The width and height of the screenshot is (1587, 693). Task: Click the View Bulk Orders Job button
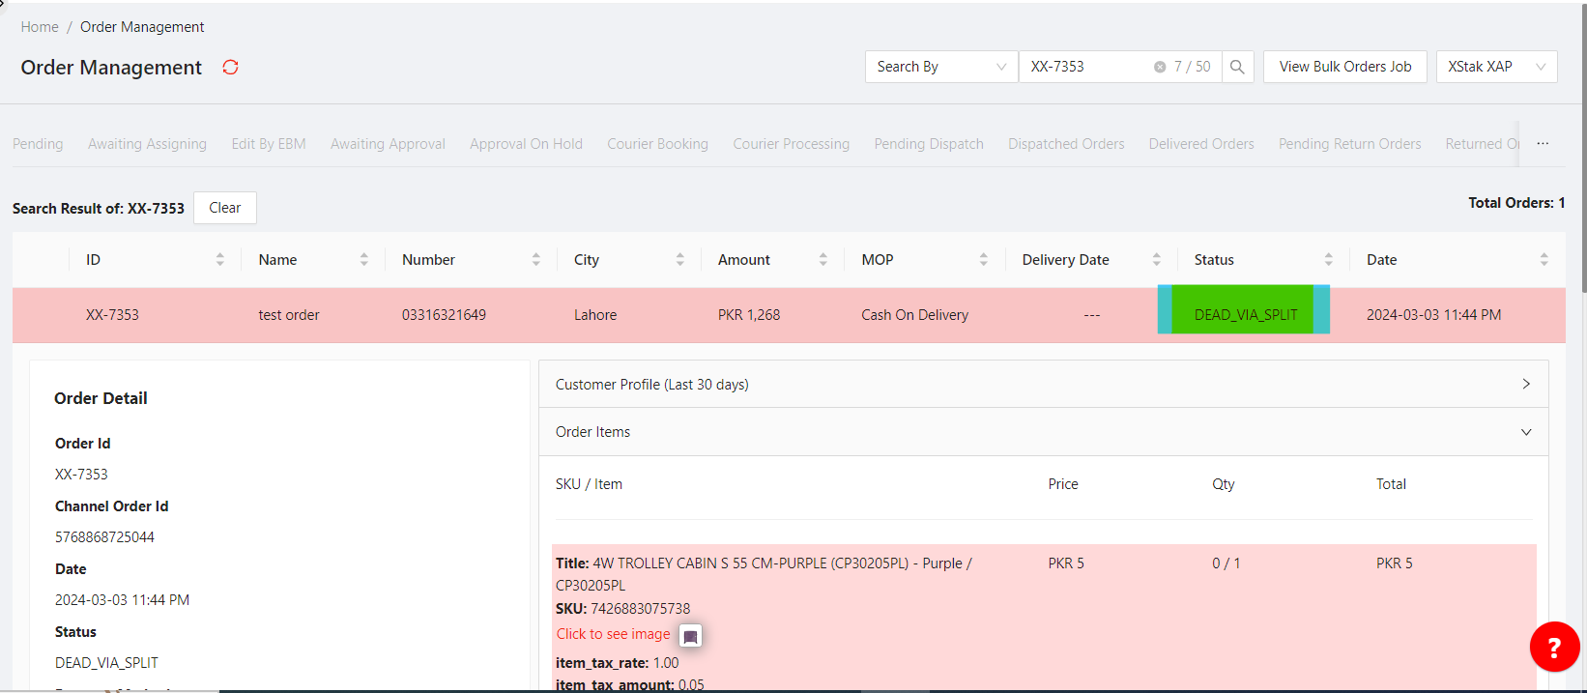coord(1344,67)
